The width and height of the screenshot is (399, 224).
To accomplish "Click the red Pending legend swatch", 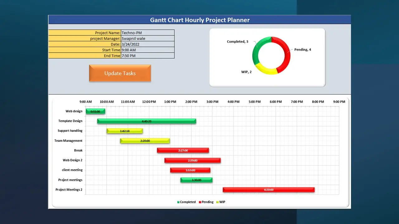I will tap(200, 202).
